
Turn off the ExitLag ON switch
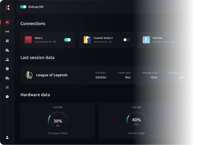tap(23, 7)
